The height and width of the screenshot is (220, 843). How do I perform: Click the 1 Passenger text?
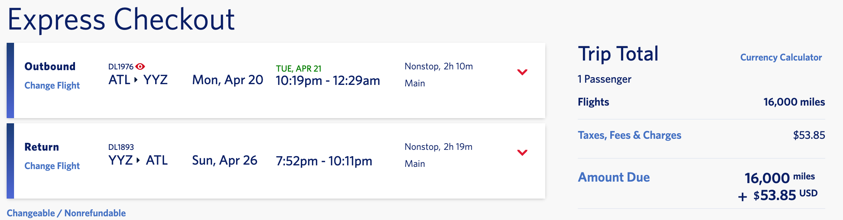pos(604,79)
